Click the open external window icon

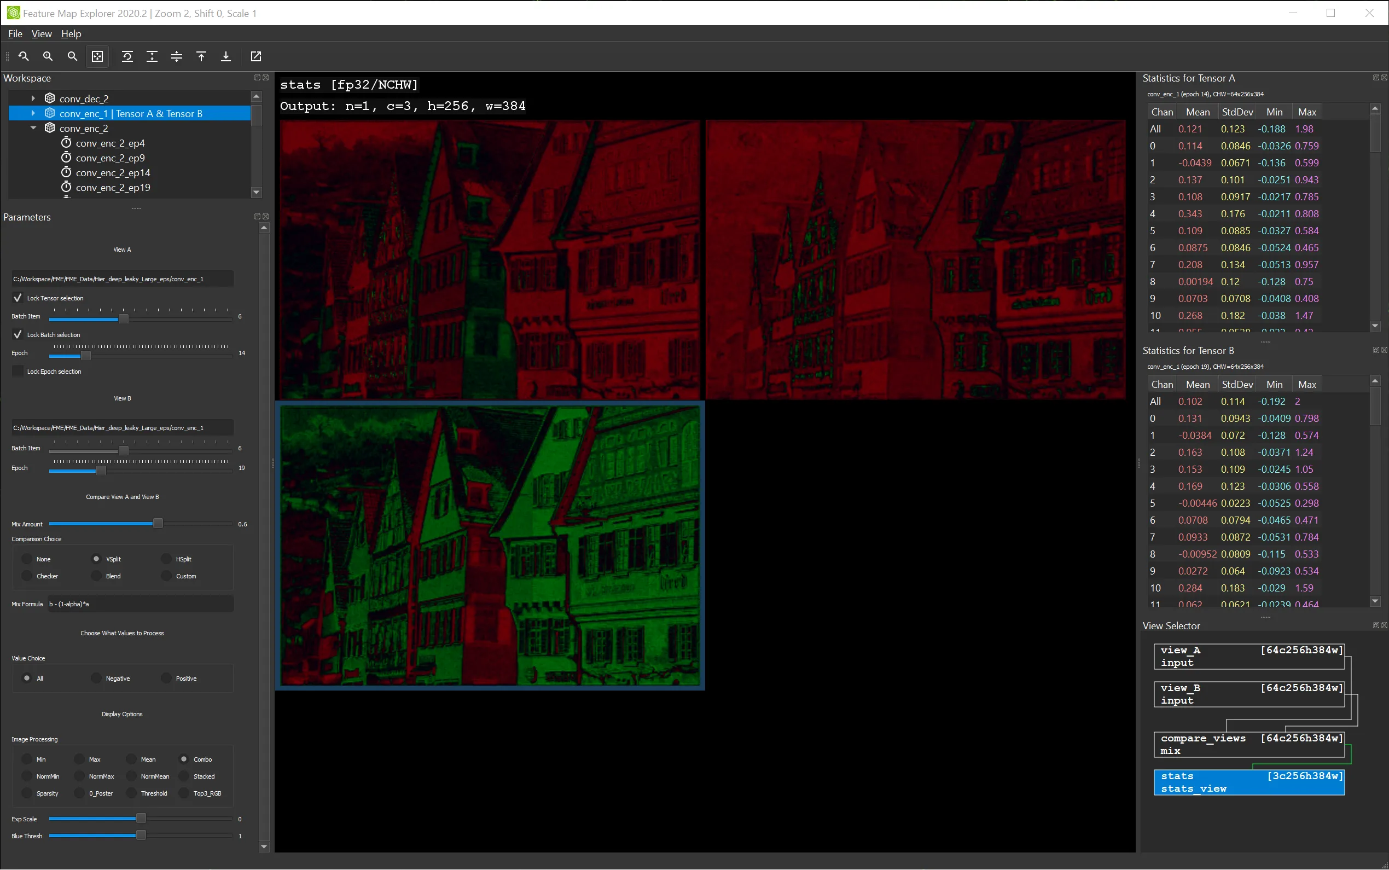point(256,56)
